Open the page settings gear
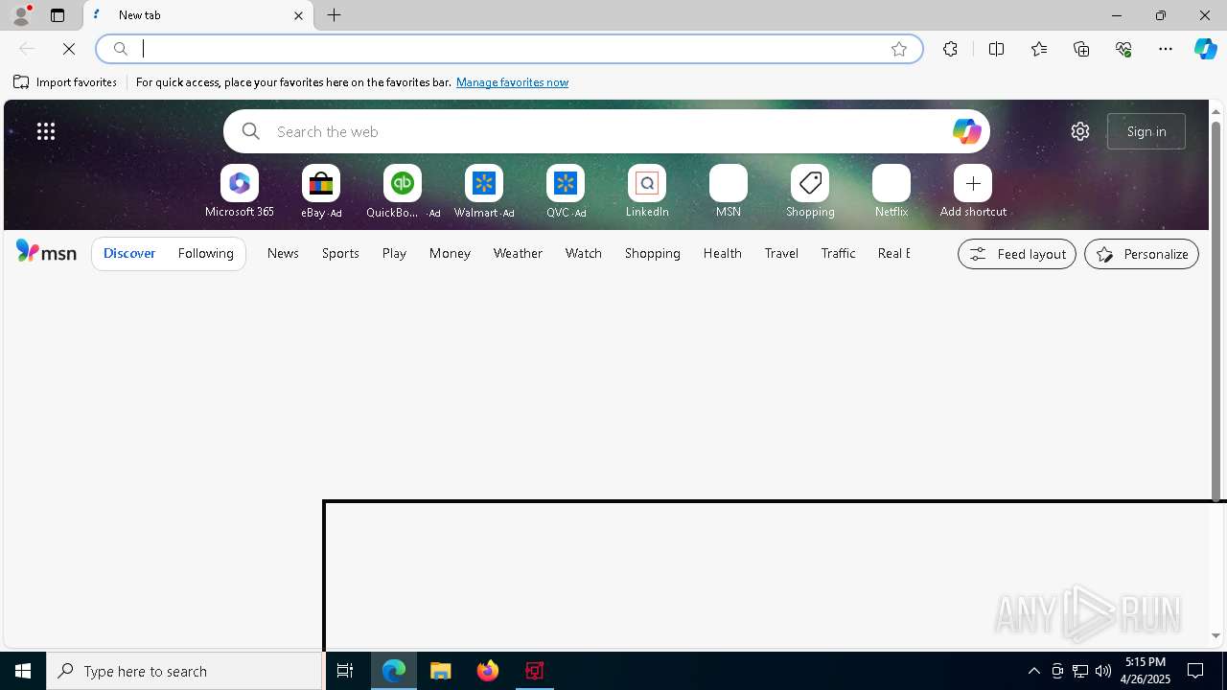The height and width of the screenshot is (690, 1227). [x=1080, y=131]
